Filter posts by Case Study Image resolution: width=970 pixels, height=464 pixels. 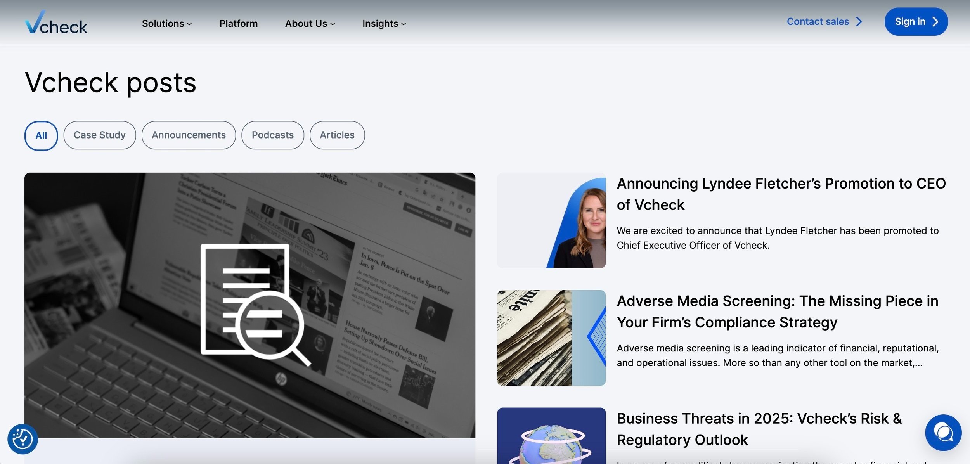click(x=100, y=135)
